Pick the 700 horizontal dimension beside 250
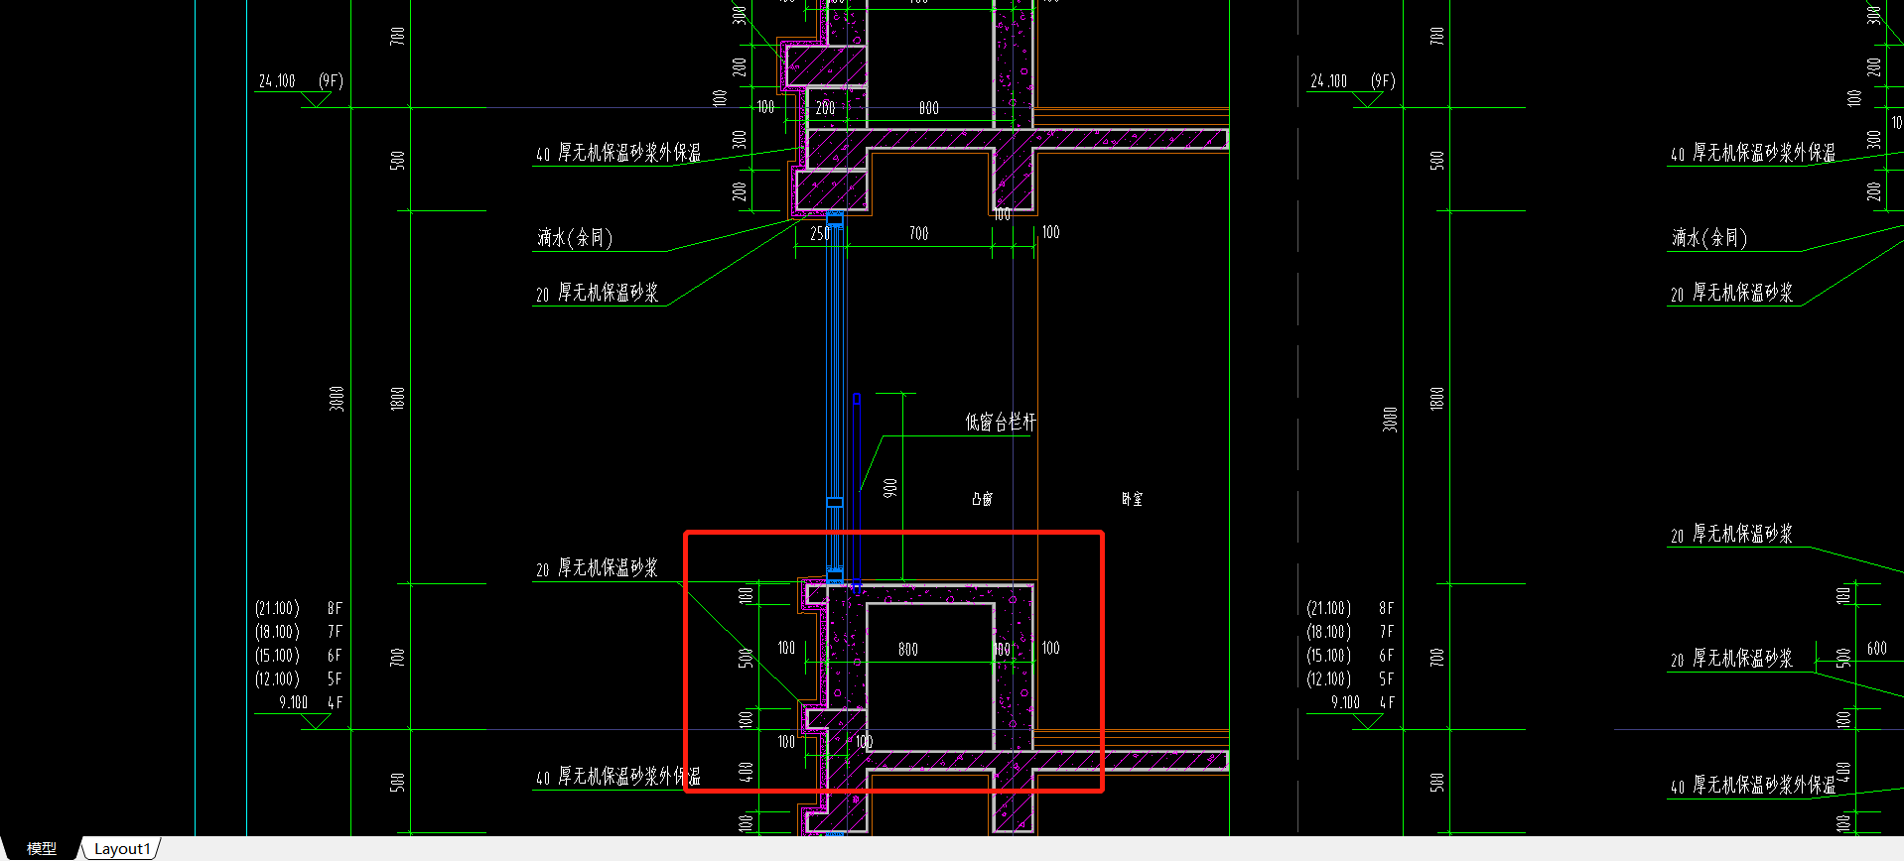The height and width of the screenshot is (861, 1904). point(918,234)
